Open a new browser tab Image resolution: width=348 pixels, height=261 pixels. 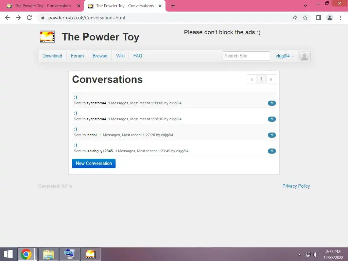(173, 6)
